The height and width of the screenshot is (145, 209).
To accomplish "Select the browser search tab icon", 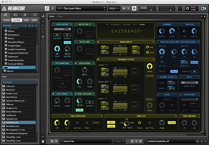I will pyautogui.click(x=6, y=15).
